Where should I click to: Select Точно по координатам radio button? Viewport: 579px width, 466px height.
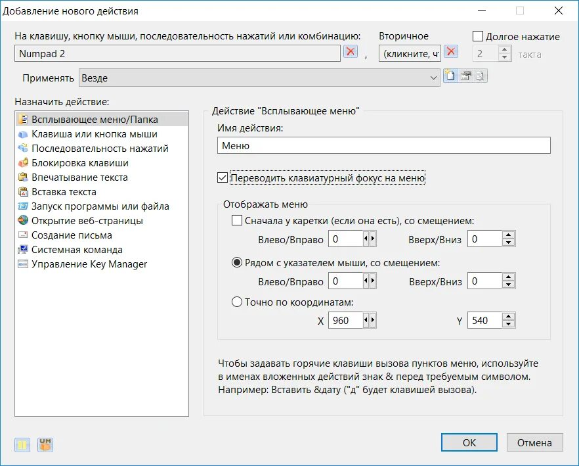(237, 302)
